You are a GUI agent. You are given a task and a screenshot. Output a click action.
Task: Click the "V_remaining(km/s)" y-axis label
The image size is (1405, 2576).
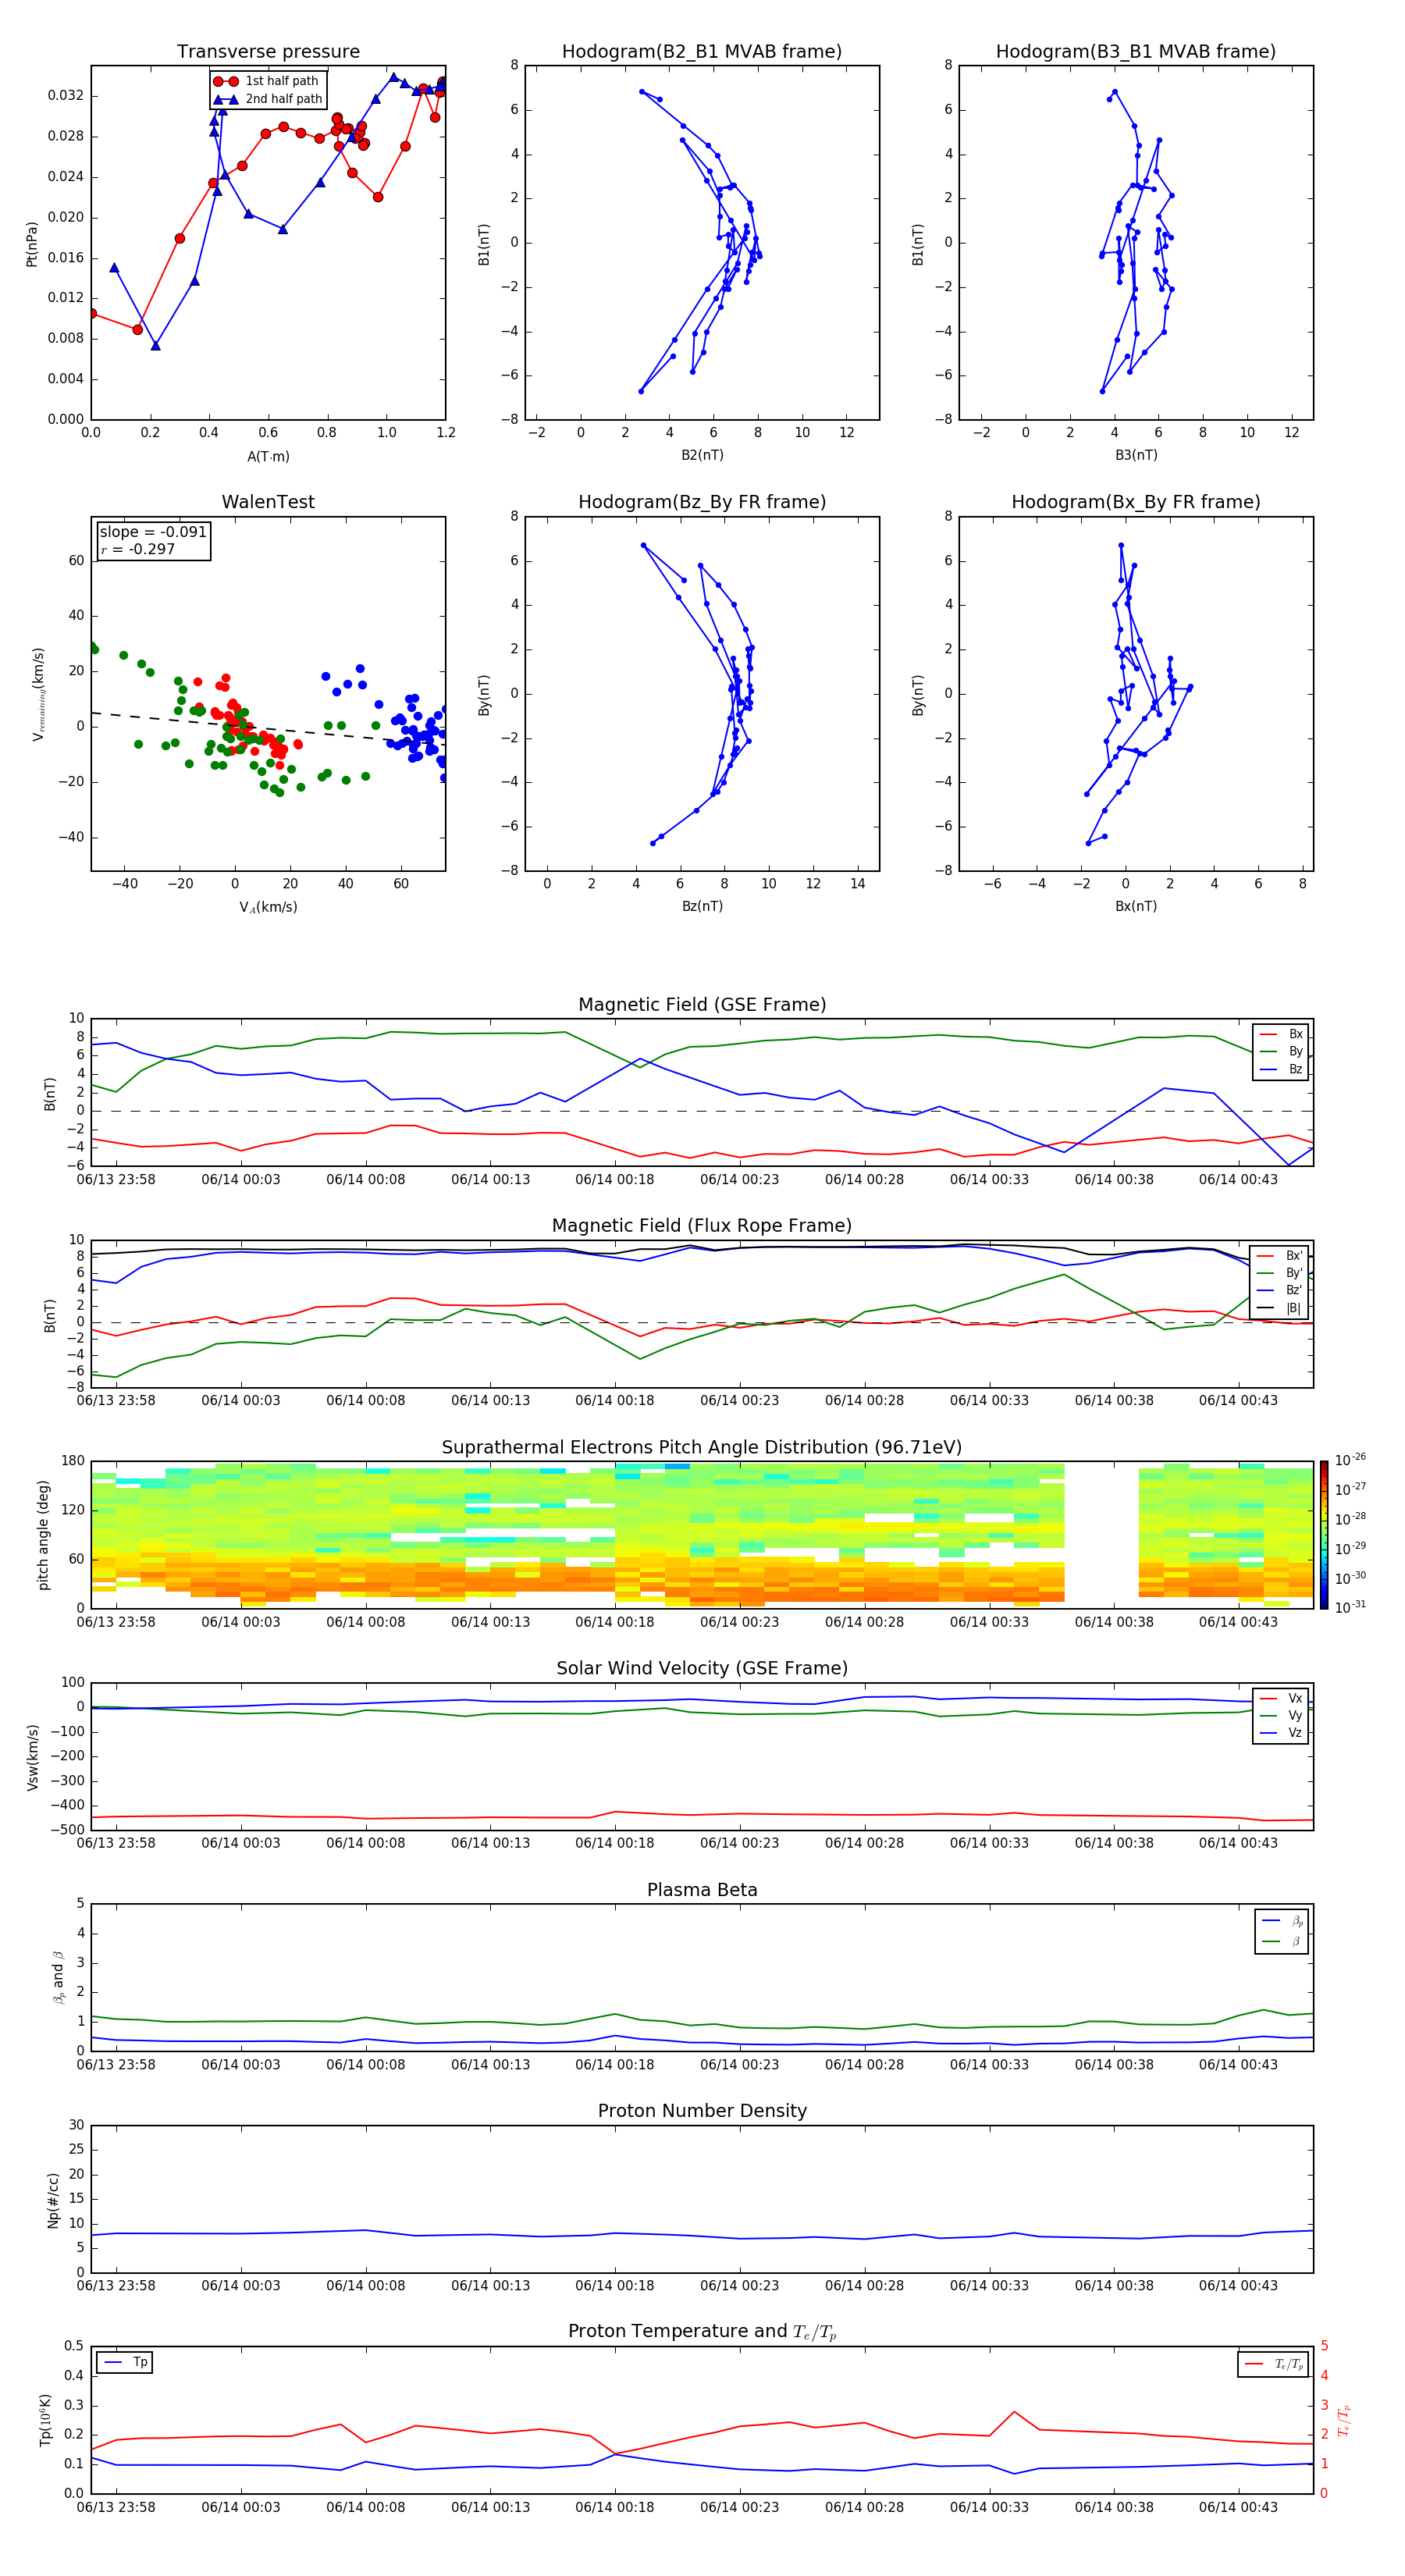38,694
